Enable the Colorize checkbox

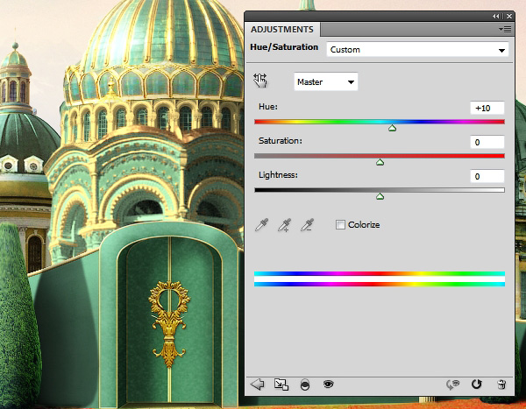click(341, 225)
